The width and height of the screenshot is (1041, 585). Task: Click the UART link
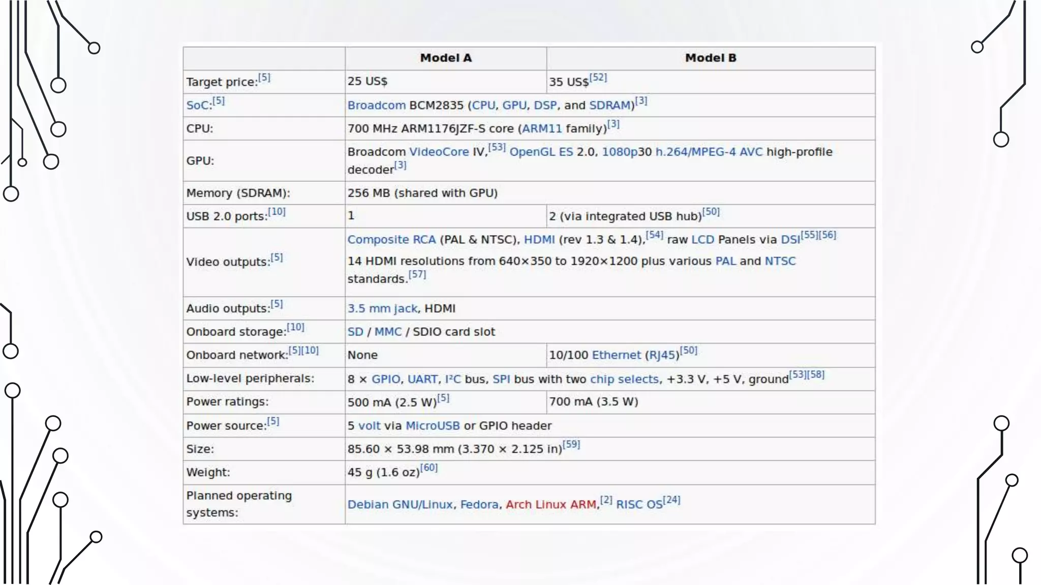coord(422,379)
